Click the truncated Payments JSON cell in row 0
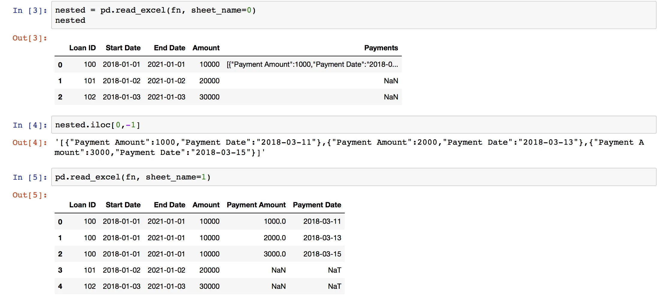The width and height of the screenshot is (662, 302). (312, 64)
